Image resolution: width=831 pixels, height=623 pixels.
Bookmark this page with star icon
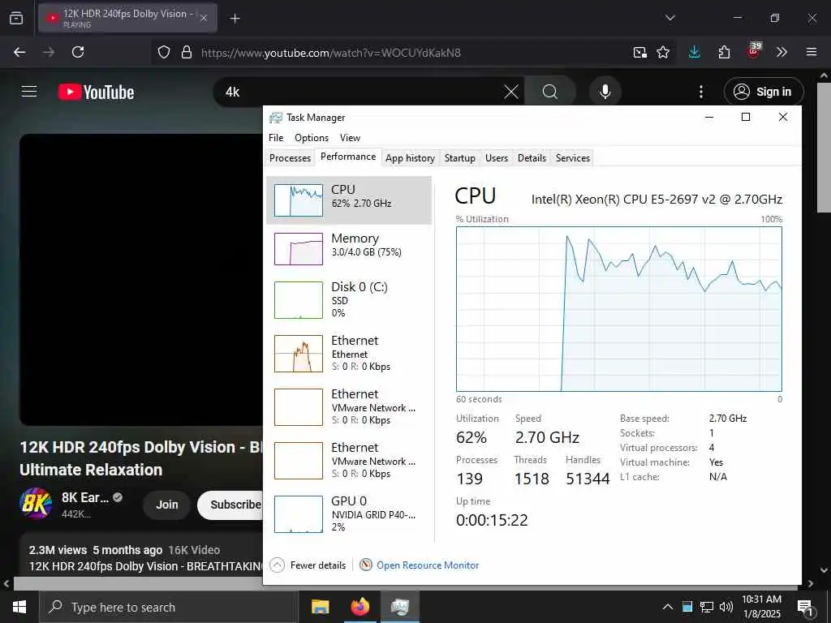point(662,53)
